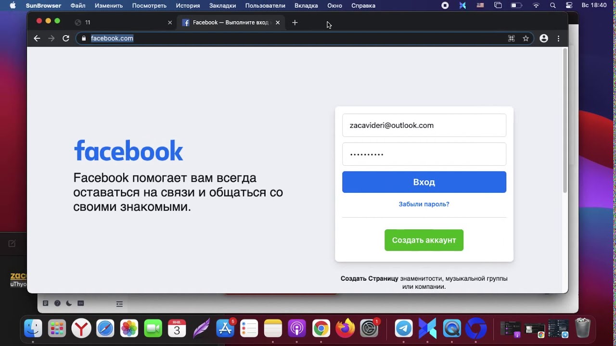Screen dimensions: 616x346
Task: View site info via the padlock icon
Action: 84,38
